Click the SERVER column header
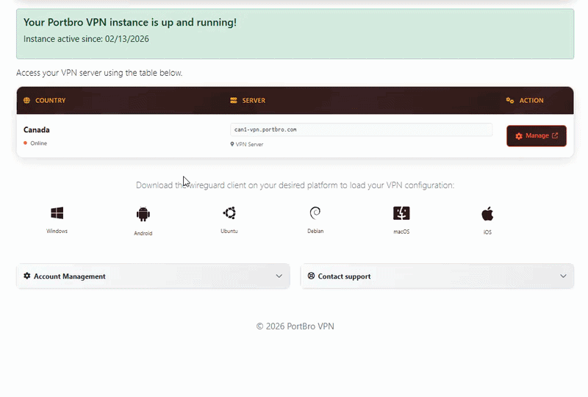Screen dimensions: 588x397 click(x=254, y=101)
